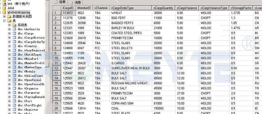Click the dbo.tPort table icon
Viewport: 262px width, 114px height.
pos(14,101)
